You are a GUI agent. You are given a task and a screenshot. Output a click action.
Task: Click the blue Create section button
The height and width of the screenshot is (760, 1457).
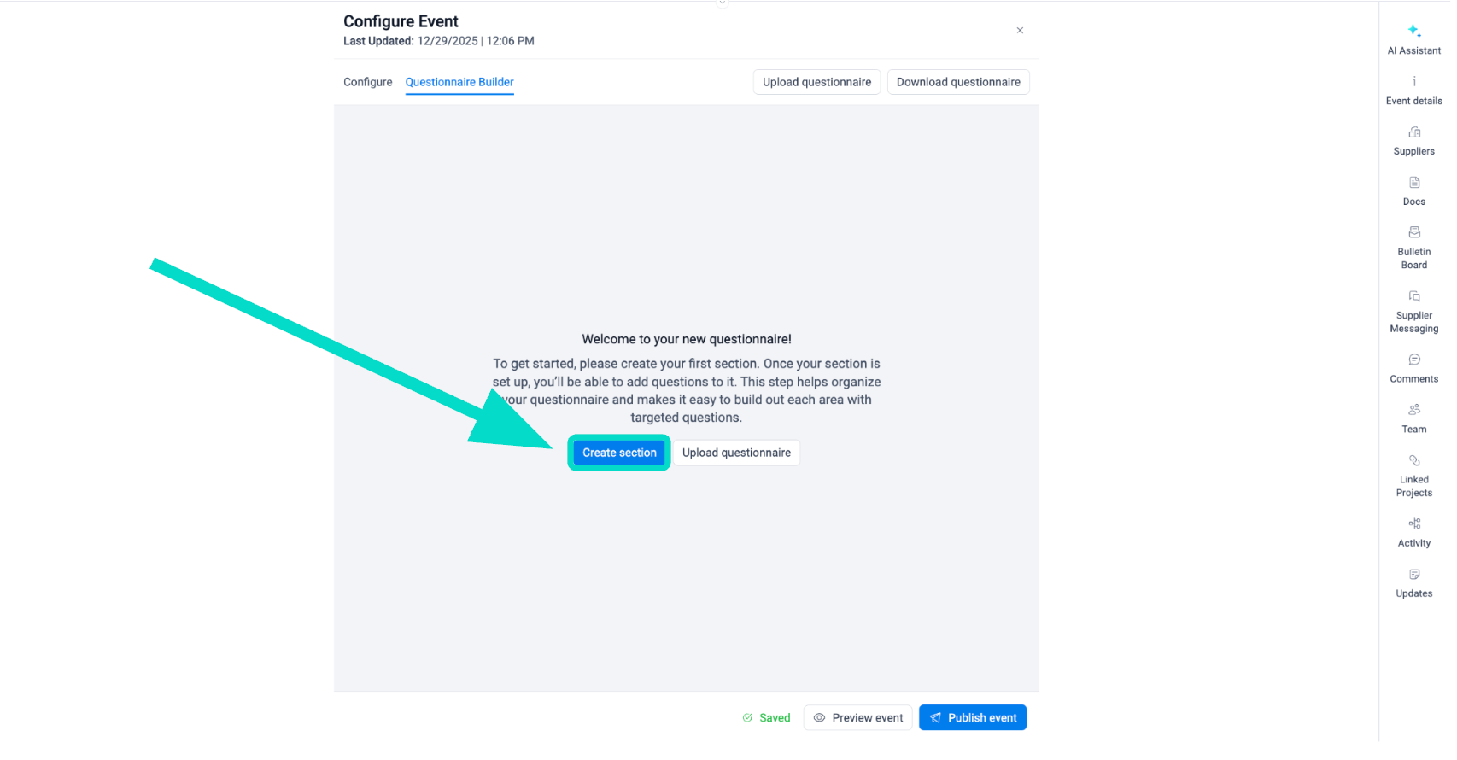click(x=619, y=453)
